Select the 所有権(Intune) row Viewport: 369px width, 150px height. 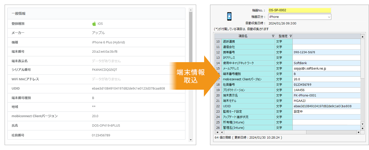point(287,122)
